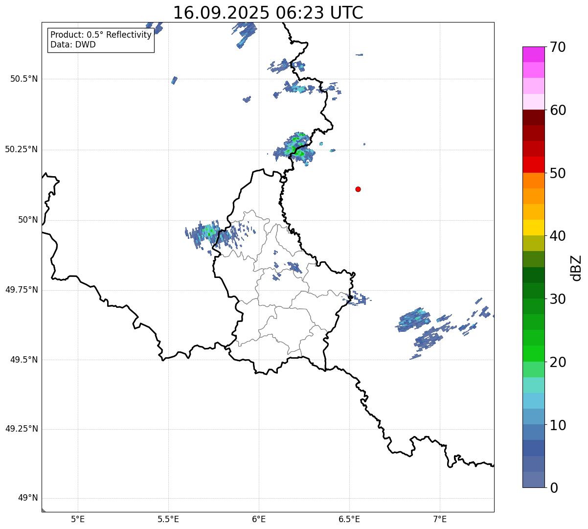The image size is (588, 529).
Task: Click the light cyan colorbar segment below 20
Action: pyautogui.click(x=533, y=385)
